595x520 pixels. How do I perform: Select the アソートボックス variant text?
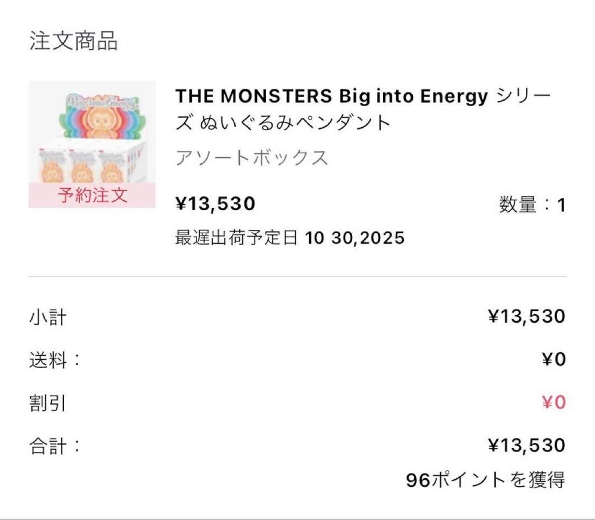(252, 157)
